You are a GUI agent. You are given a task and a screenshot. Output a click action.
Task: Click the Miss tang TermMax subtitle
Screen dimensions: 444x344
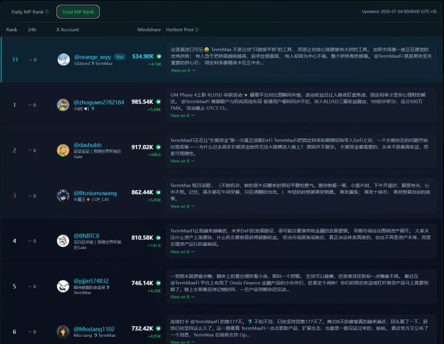coord(95,336)
